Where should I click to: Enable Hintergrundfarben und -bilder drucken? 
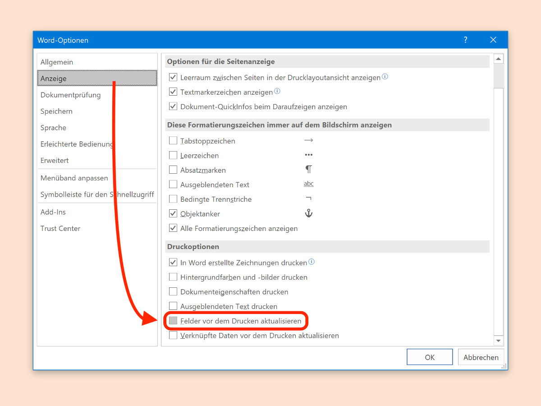coord(173,277)
